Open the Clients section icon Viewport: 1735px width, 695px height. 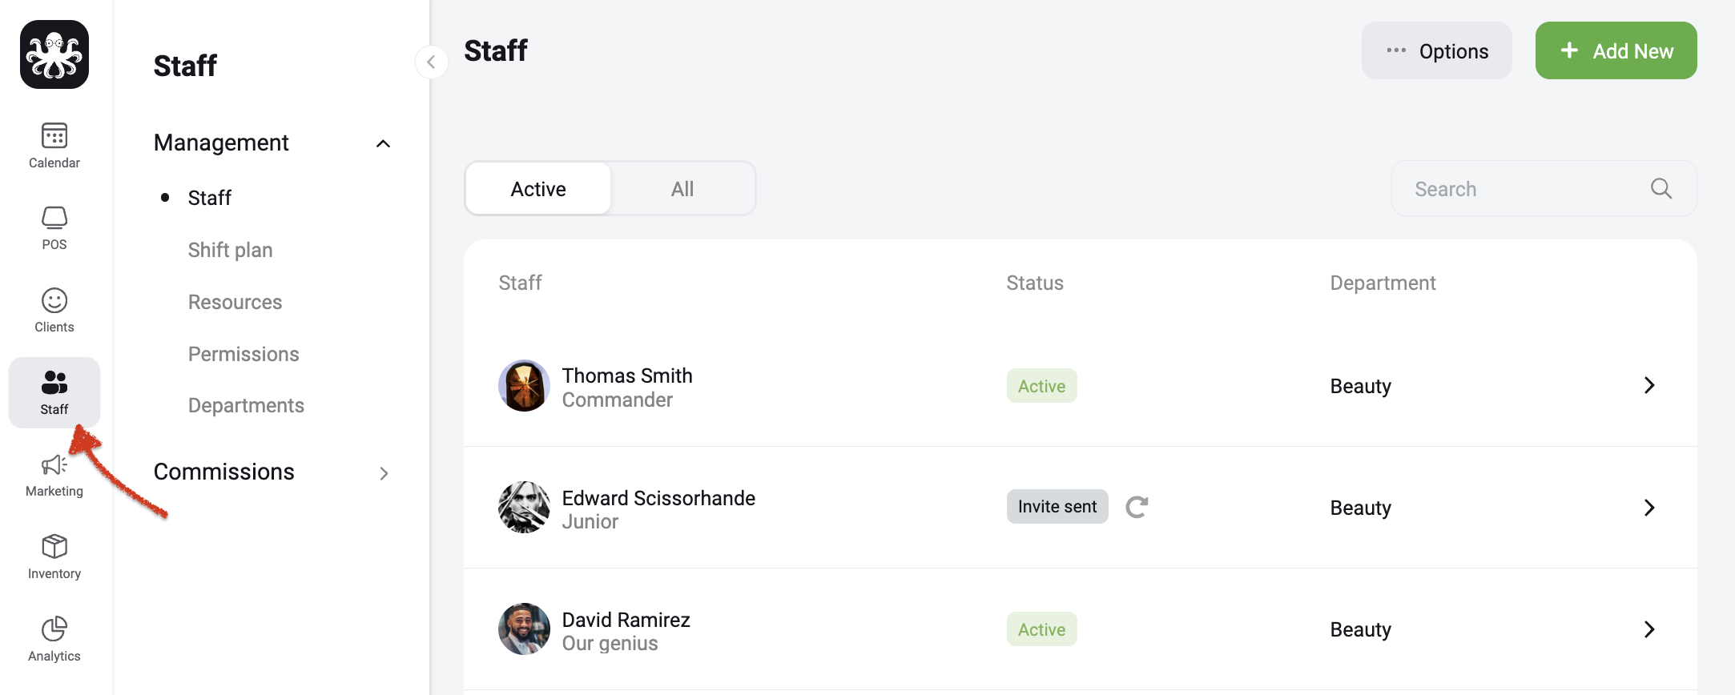(54, 300)
